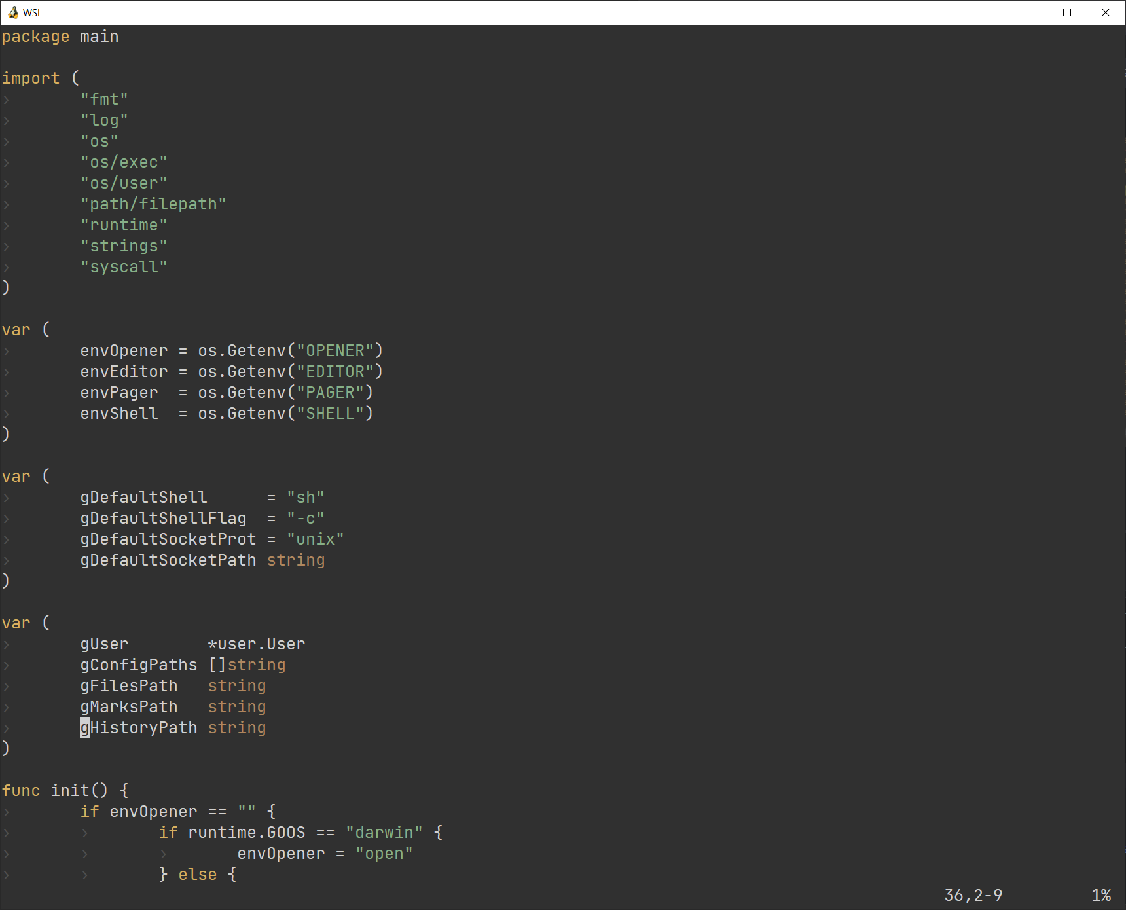Click the 'package' keyword on first line
The height and width of the screenshot is (910, 1126).
click(35, 37)
